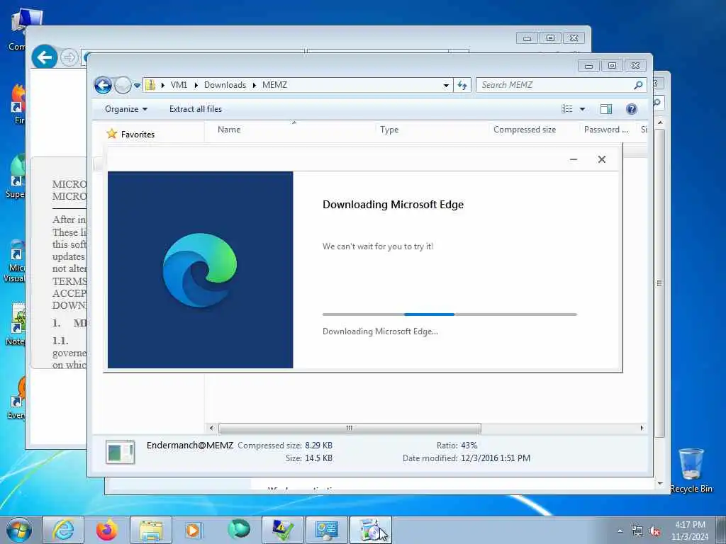
Task: Click the Show desktop button
Action: pos(721,530)
